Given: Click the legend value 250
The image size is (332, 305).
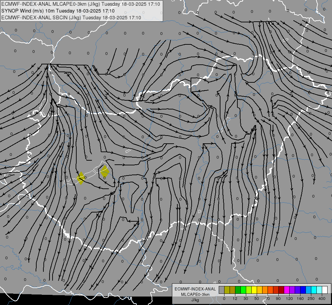Looking at the screenshot, I should (x=311, y=299).
